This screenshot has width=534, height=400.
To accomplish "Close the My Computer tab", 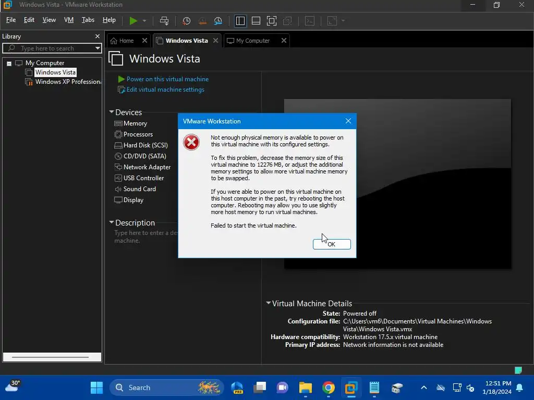I will (x=284, y=41).
